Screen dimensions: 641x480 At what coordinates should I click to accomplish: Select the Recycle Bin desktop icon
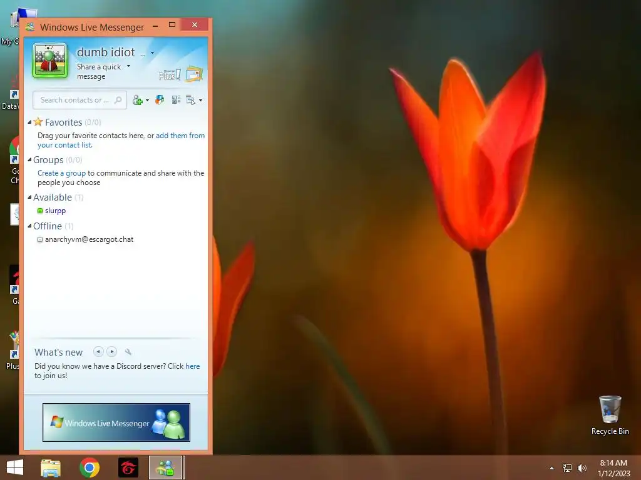(610, 415)
